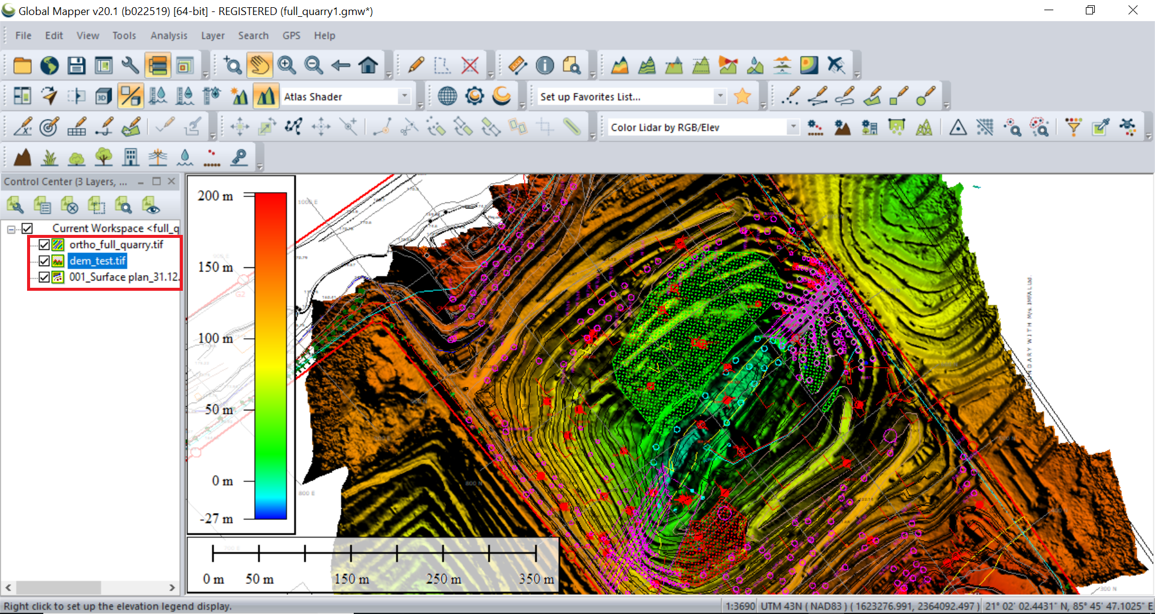
Task: Select the Measure ruler tool
Action: [517, 65]
